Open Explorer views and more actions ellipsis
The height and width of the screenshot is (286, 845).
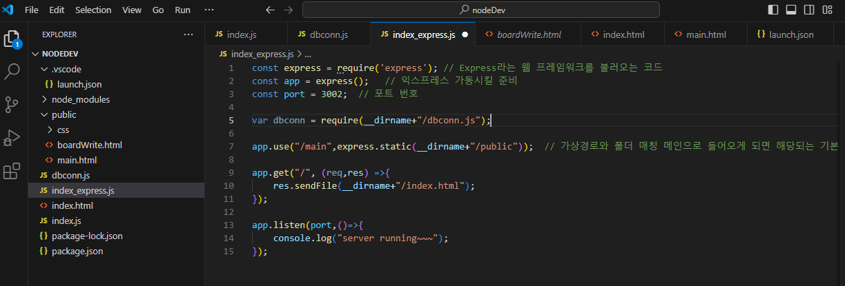pos(188,34)
